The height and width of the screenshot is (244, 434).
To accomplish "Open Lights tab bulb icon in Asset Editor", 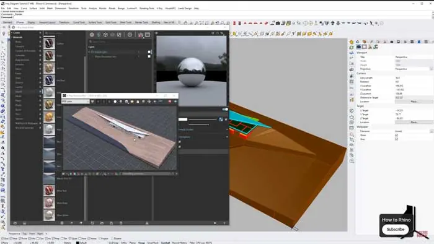I will pos(99,35).
